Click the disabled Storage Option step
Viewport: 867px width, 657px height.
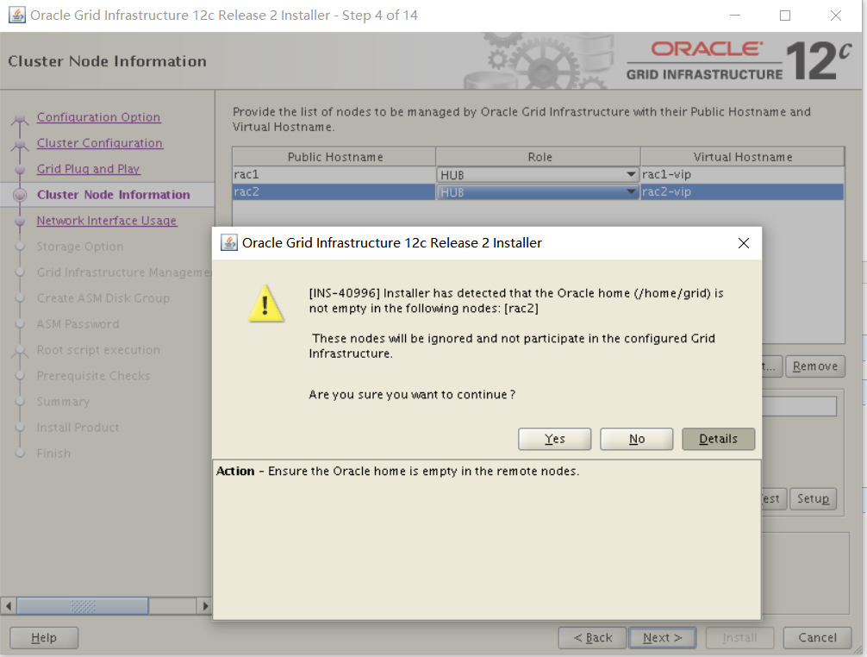80,247
